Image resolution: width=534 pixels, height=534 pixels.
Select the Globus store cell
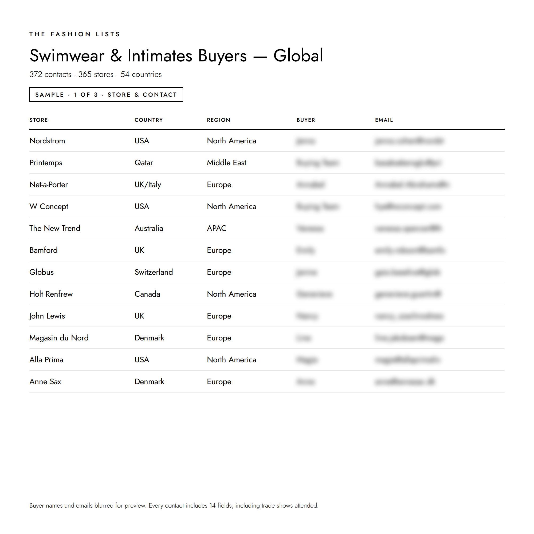click(41, 272)
